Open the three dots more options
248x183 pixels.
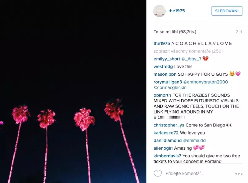(x=239, y=174)
